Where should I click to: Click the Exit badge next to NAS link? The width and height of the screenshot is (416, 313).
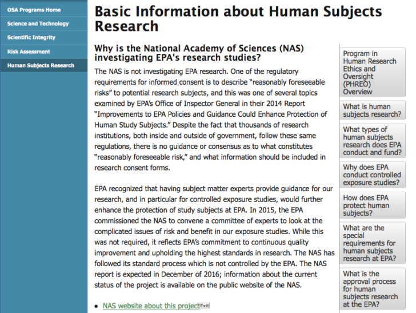[205, 306]
